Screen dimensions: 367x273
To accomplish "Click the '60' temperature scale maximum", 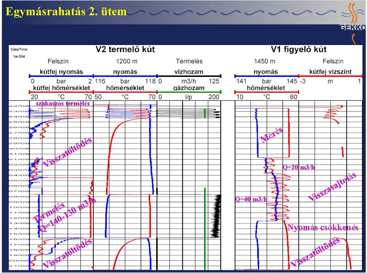I will (294, 97).
